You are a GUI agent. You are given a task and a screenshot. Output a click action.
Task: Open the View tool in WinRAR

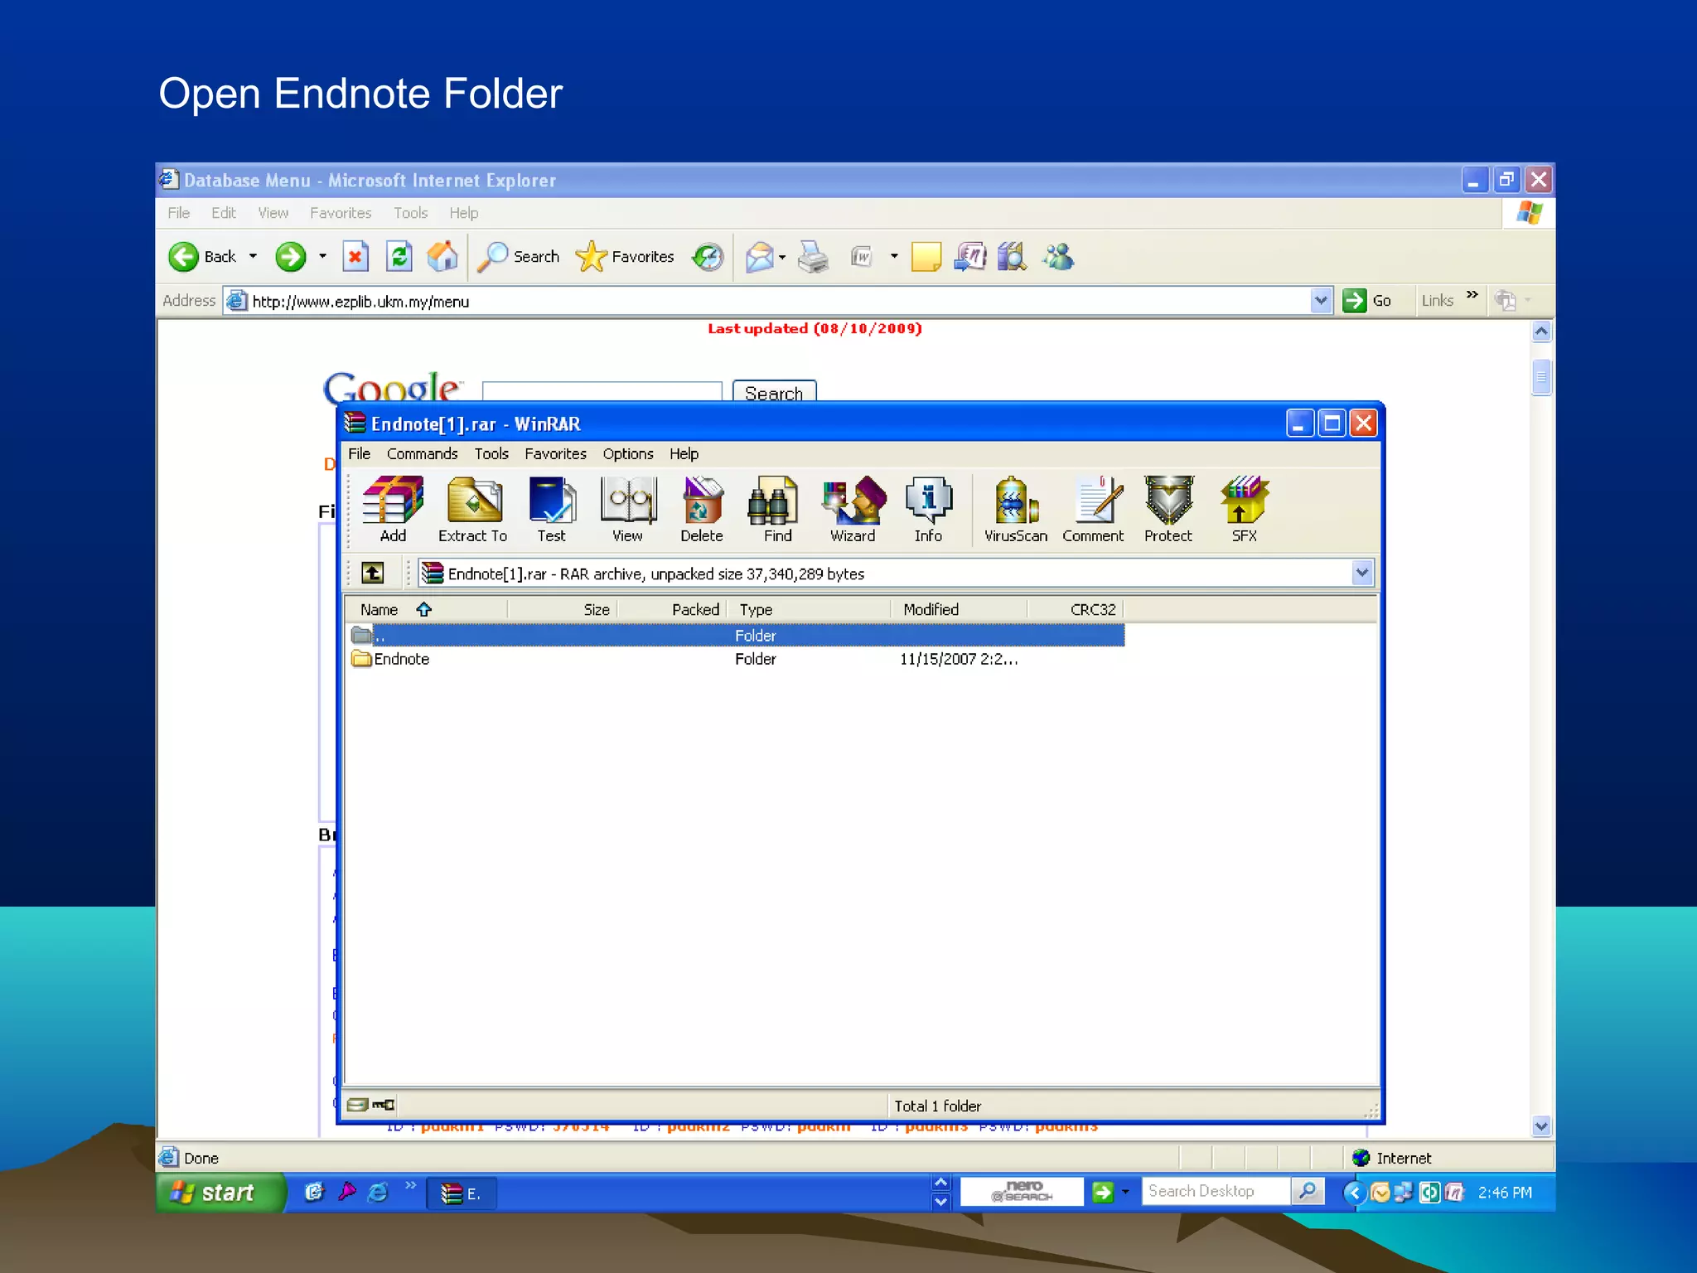tap(627, 510)
